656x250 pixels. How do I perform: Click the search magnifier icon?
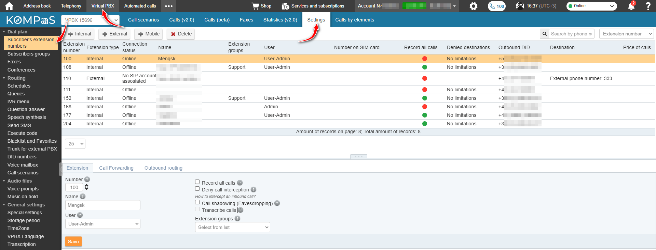545,34
